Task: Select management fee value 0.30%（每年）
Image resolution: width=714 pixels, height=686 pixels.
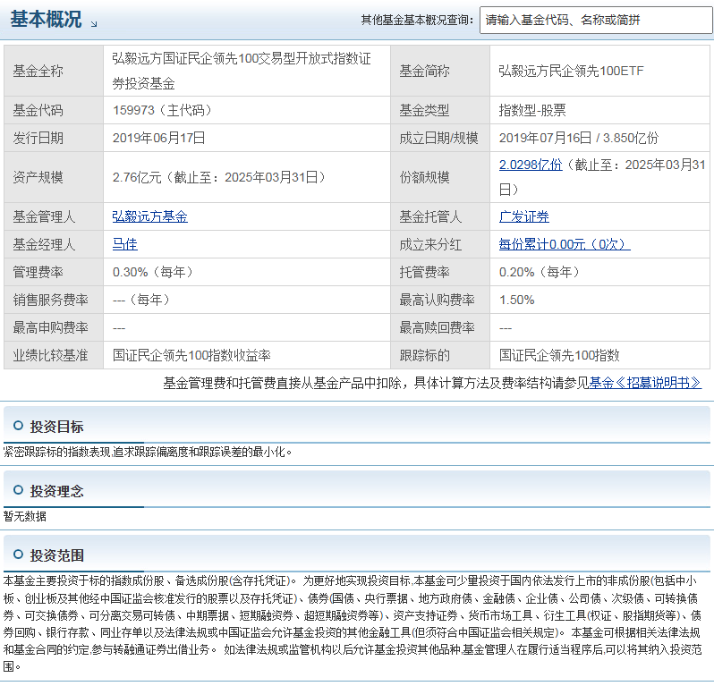Action: click(x=153, y=272)
